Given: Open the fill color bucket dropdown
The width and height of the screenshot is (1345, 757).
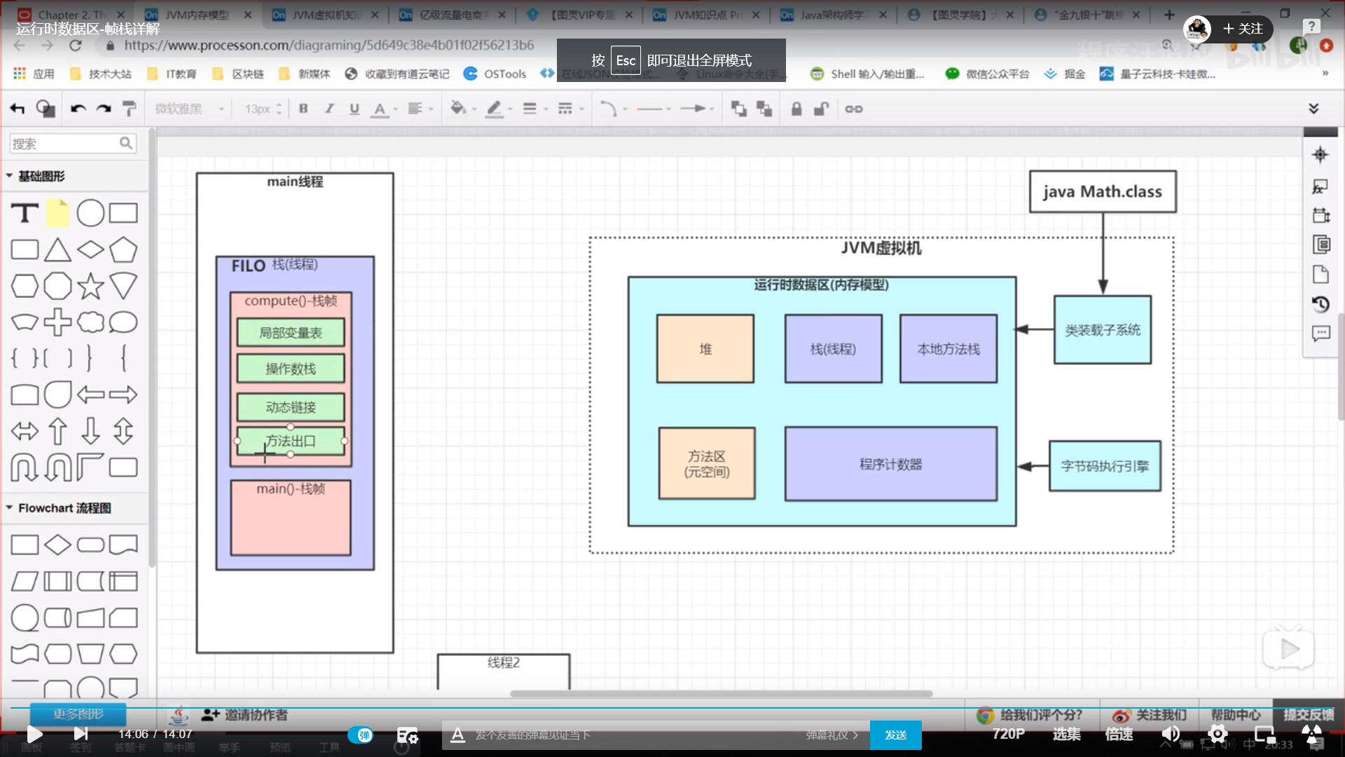Looking at the screenshot, I should click(463, 109).
